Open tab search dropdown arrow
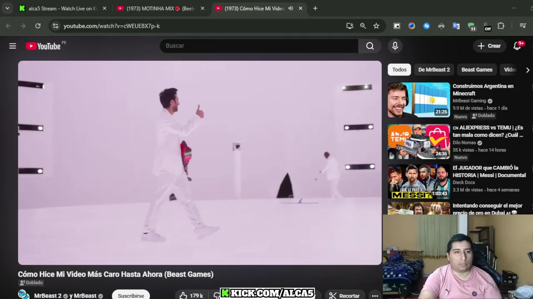This screenshot has height=299, width=533. [x=7, y=8]
